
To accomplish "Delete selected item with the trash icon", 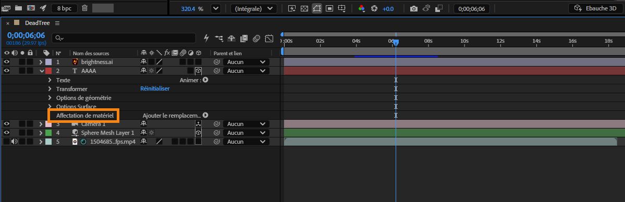I will click(84, 8).
